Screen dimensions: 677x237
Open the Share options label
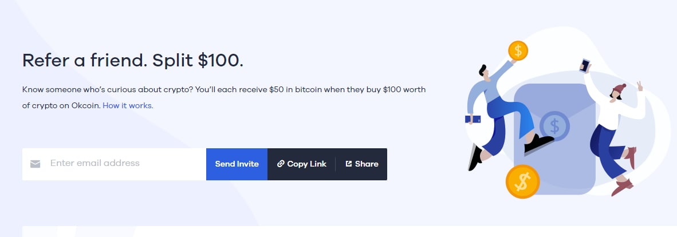[367, 164]
